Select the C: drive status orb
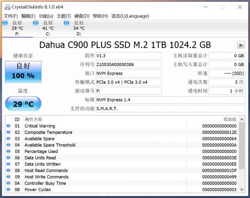 (36, 23)
